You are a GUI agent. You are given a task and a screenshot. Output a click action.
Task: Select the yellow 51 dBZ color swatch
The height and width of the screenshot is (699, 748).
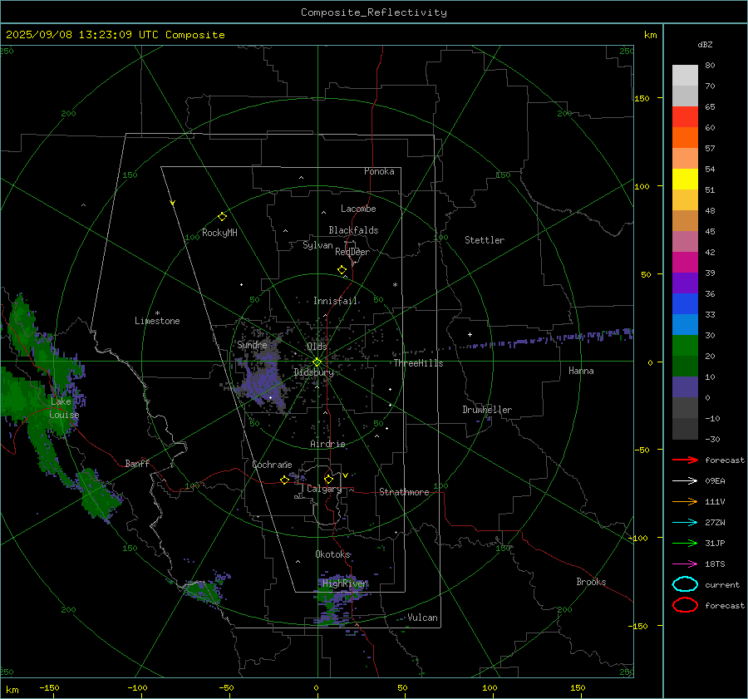click(685, 179)
